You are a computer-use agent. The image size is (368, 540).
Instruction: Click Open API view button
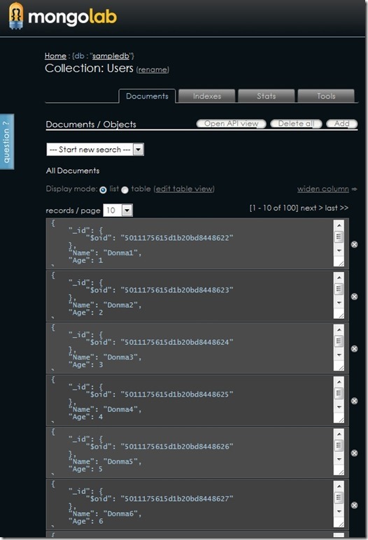click(x=231, y=124)
